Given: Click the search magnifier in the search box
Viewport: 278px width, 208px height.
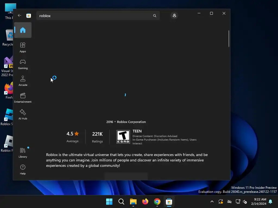Looking at the screenshot, I should pos(154,16).
